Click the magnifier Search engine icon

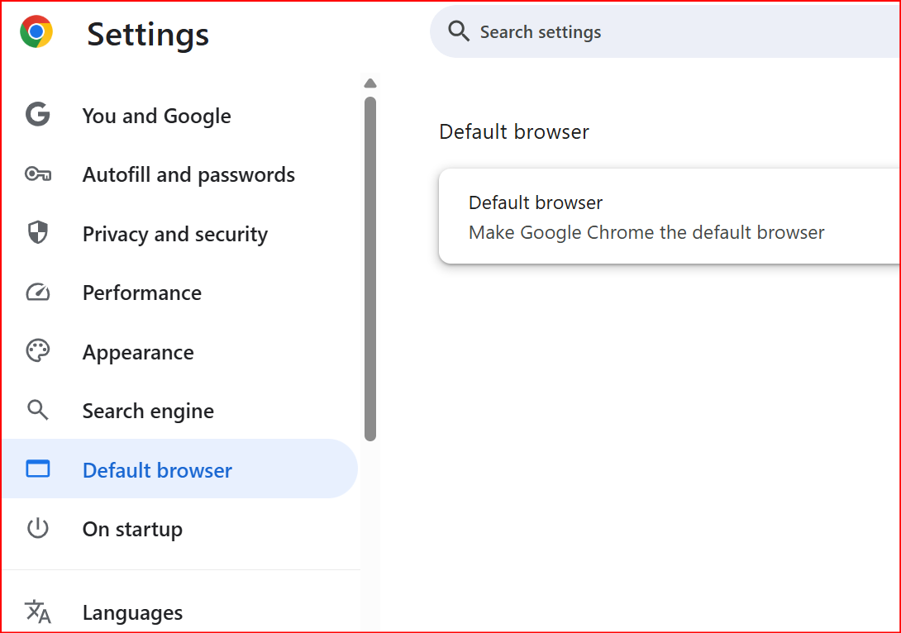click(x=38, y=410)
